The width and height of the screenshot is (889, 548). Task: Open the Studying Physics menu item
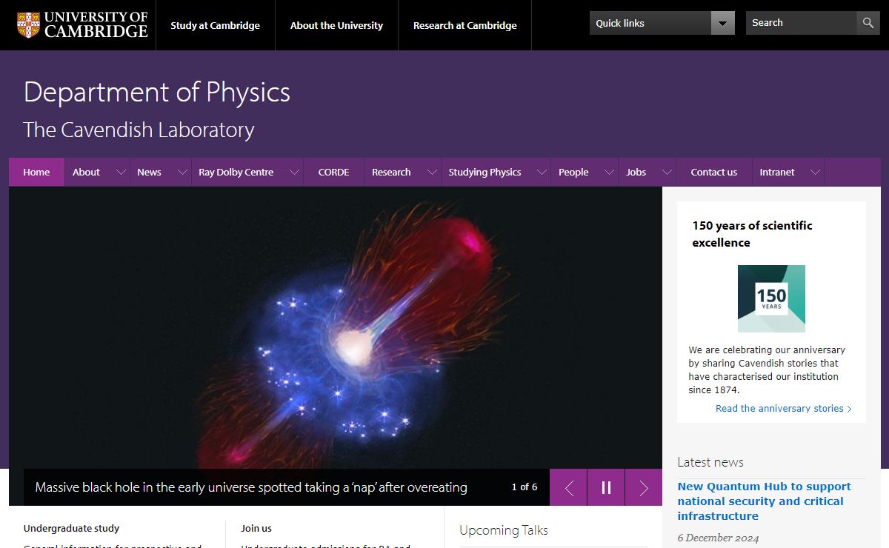tap(485, 172)
